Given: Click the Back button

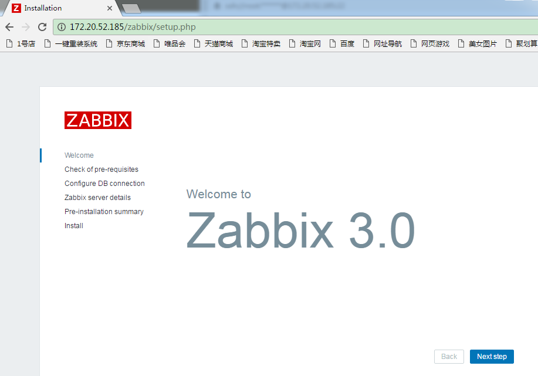Looking at the screenshot, I should (449, 357).
